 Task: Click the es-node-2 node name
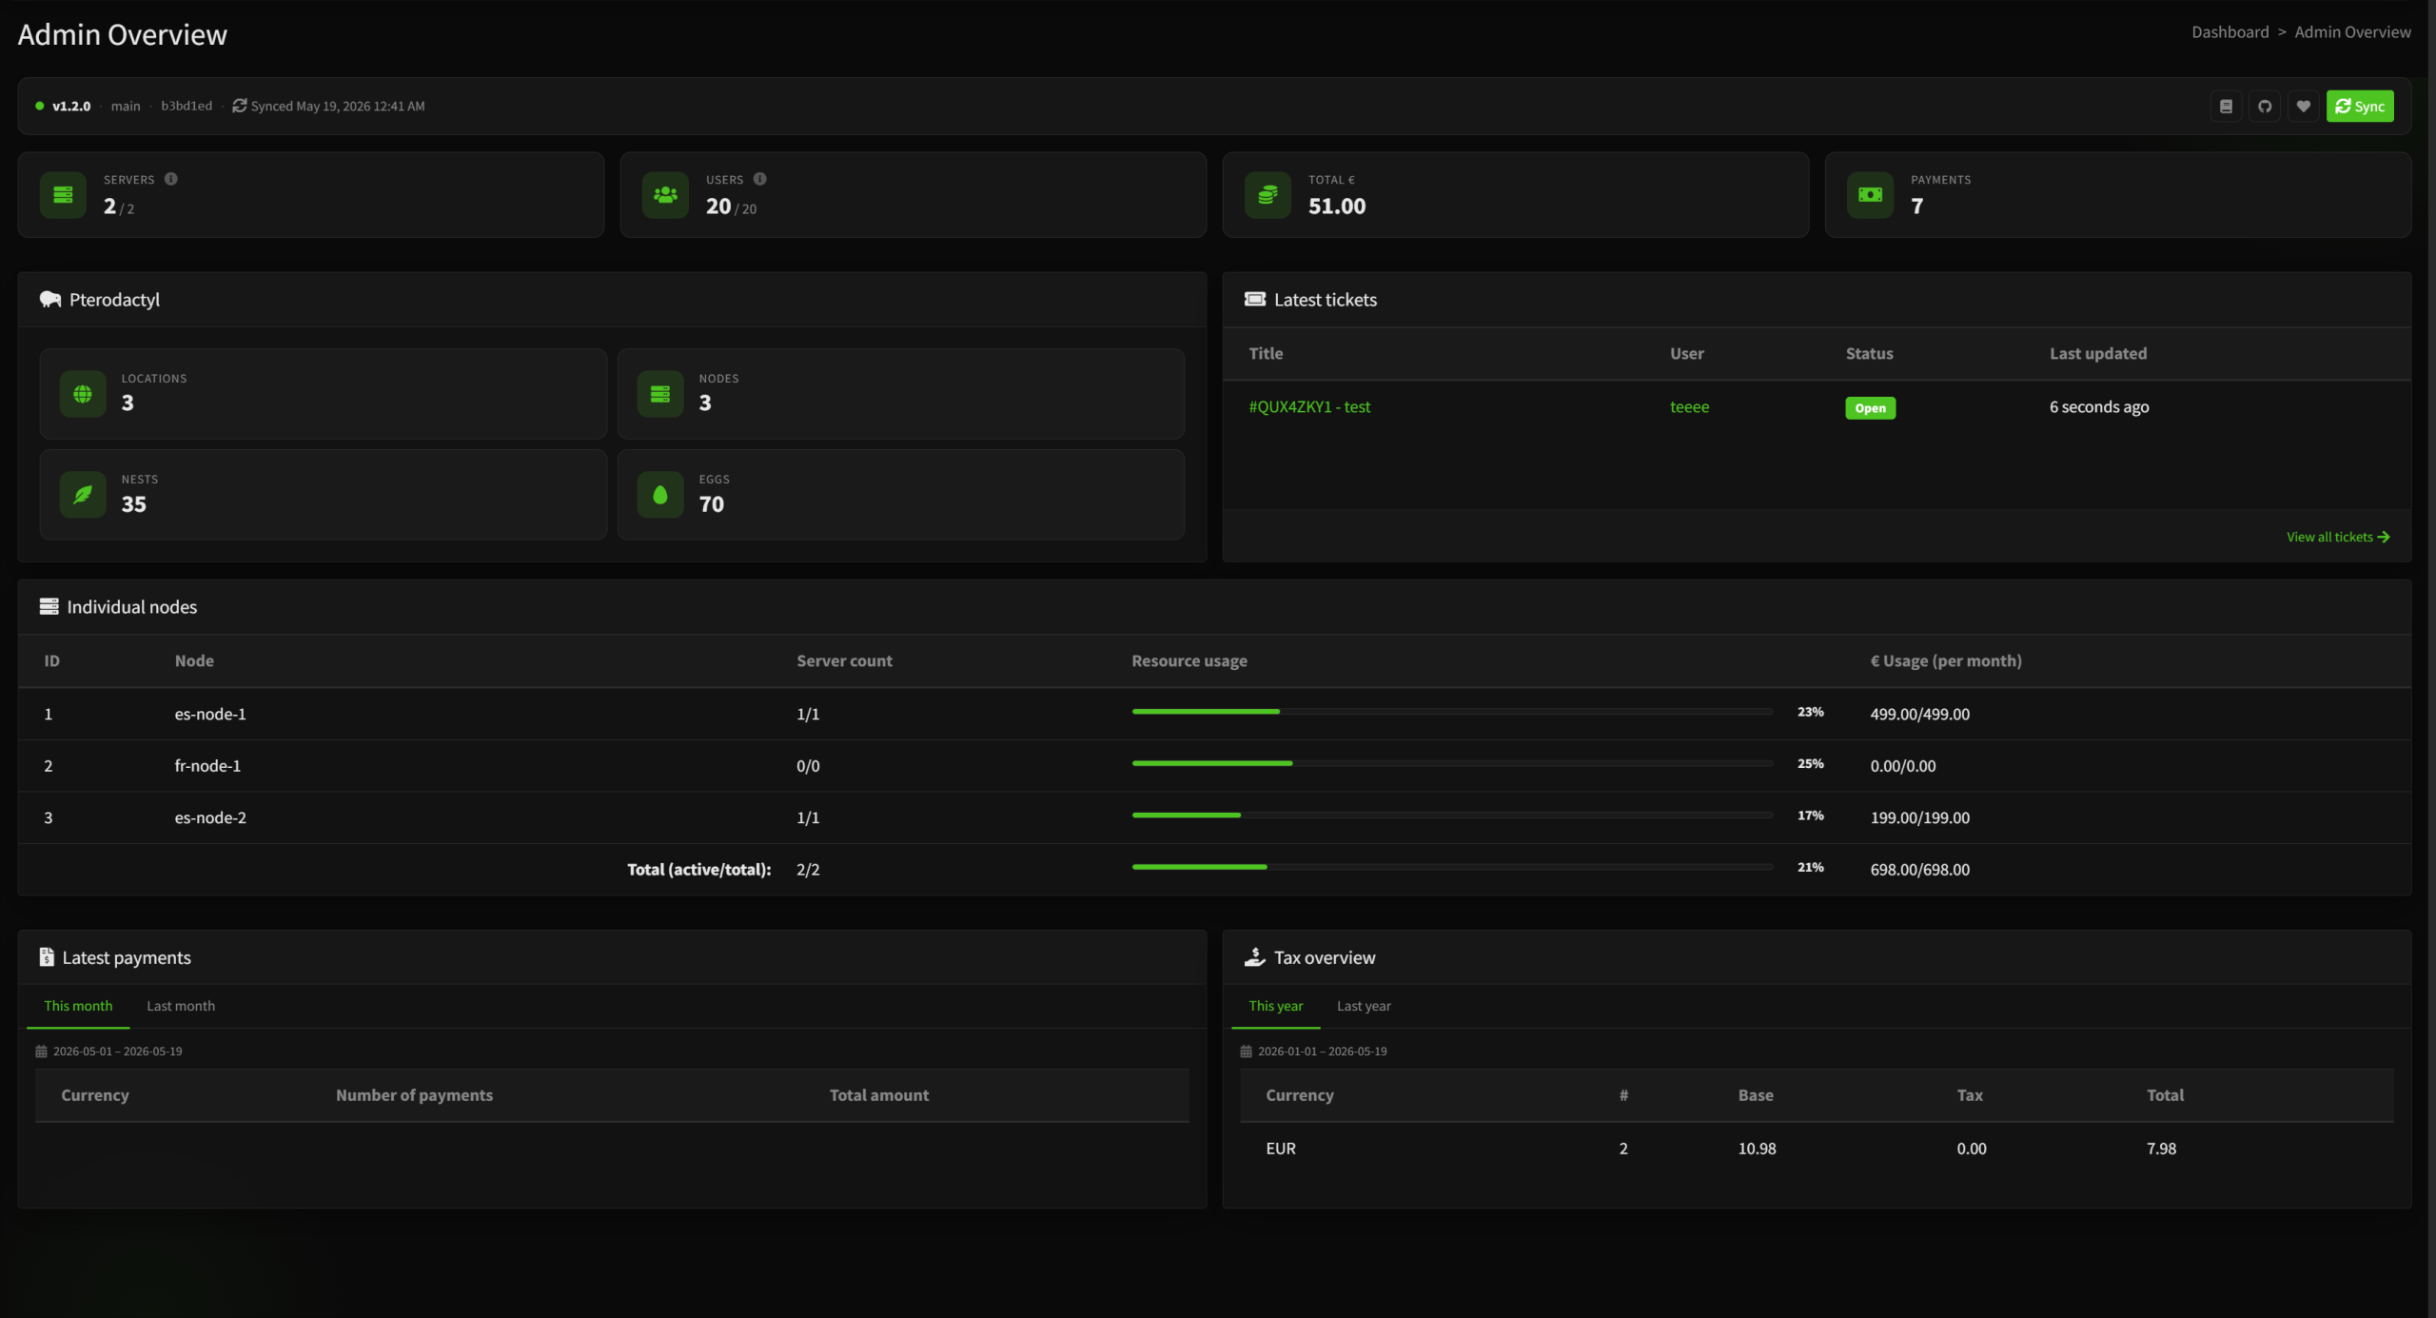tap(210, 817)
